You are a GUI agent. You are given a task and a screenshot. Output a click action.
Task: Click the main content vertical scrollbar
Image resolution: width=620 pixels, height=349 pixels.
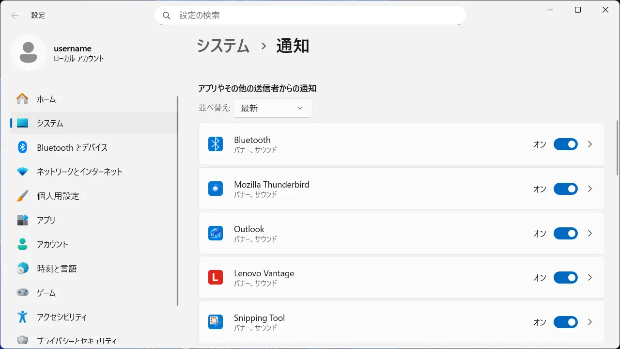tap(617, 148)
